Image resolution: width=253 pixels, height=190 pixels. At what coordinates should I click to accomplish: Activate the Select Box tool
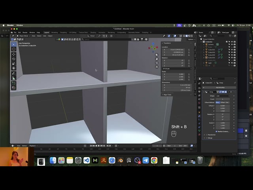14,44
